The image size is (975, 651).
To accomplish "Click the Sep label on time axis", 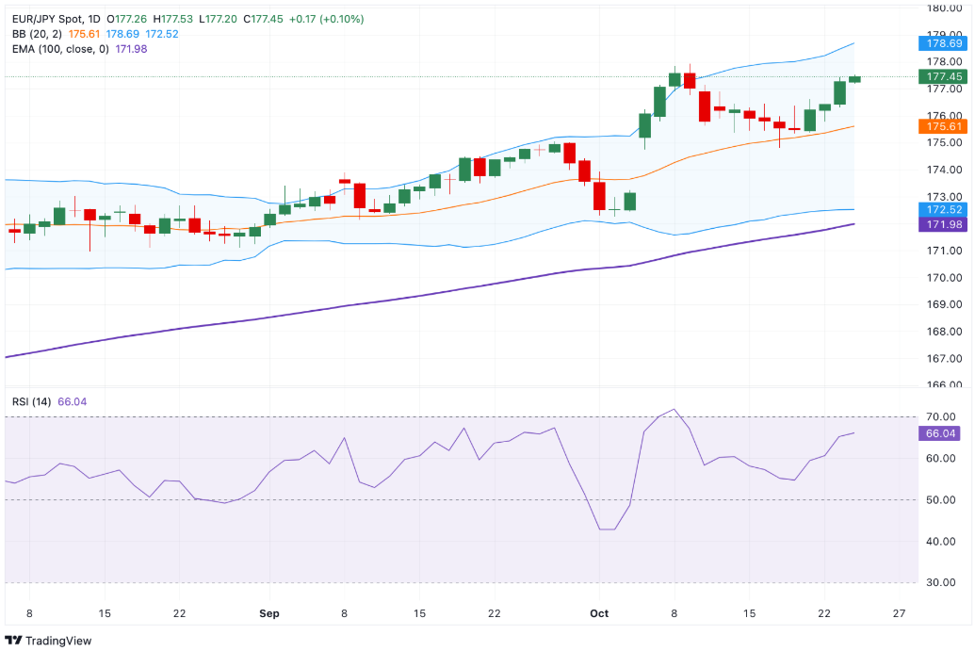I will click(x=269, y=613).
